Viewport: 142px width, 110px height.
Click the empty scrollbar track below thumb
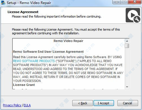(127, 66)
